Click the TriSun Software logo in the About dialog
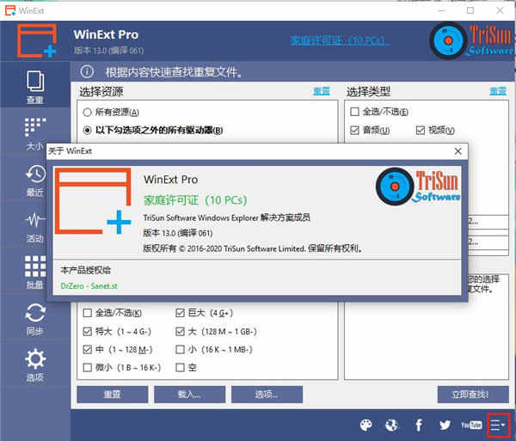This screenshot has width=516, height=441. (418, 187)
